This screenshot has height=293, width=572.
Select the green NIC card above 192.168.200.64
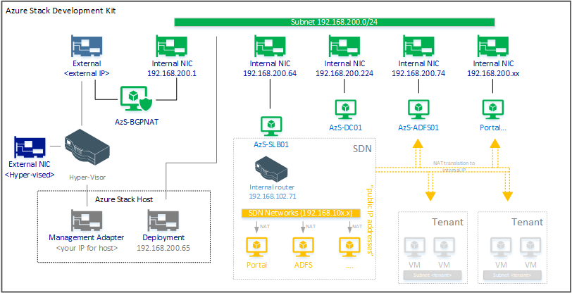(270, 45)
